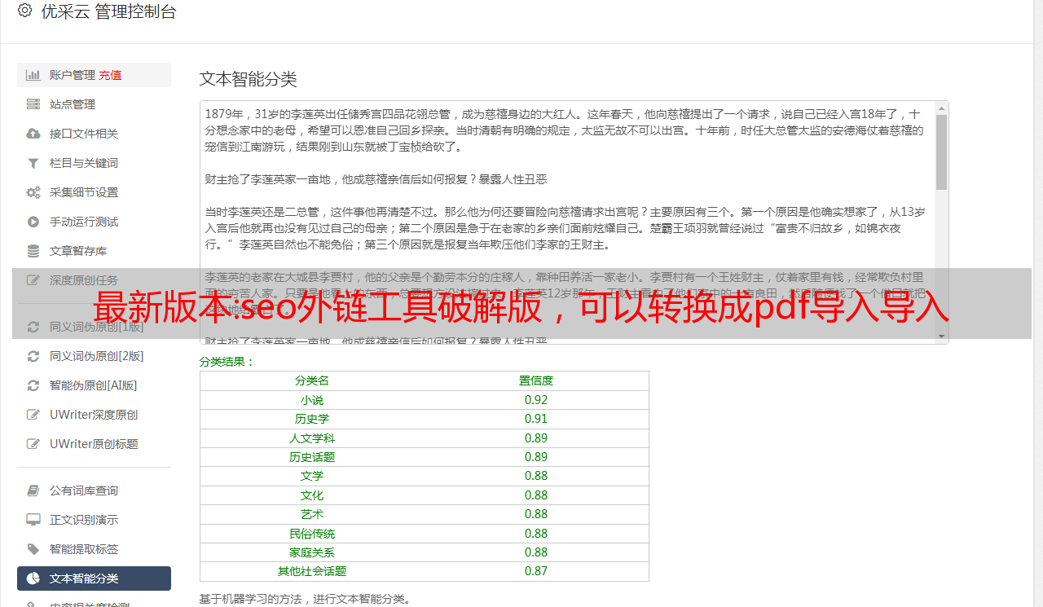Click the cloud upload icon beside 接口文件相关
1043x607 pixels.
click(x=33, y=134)
